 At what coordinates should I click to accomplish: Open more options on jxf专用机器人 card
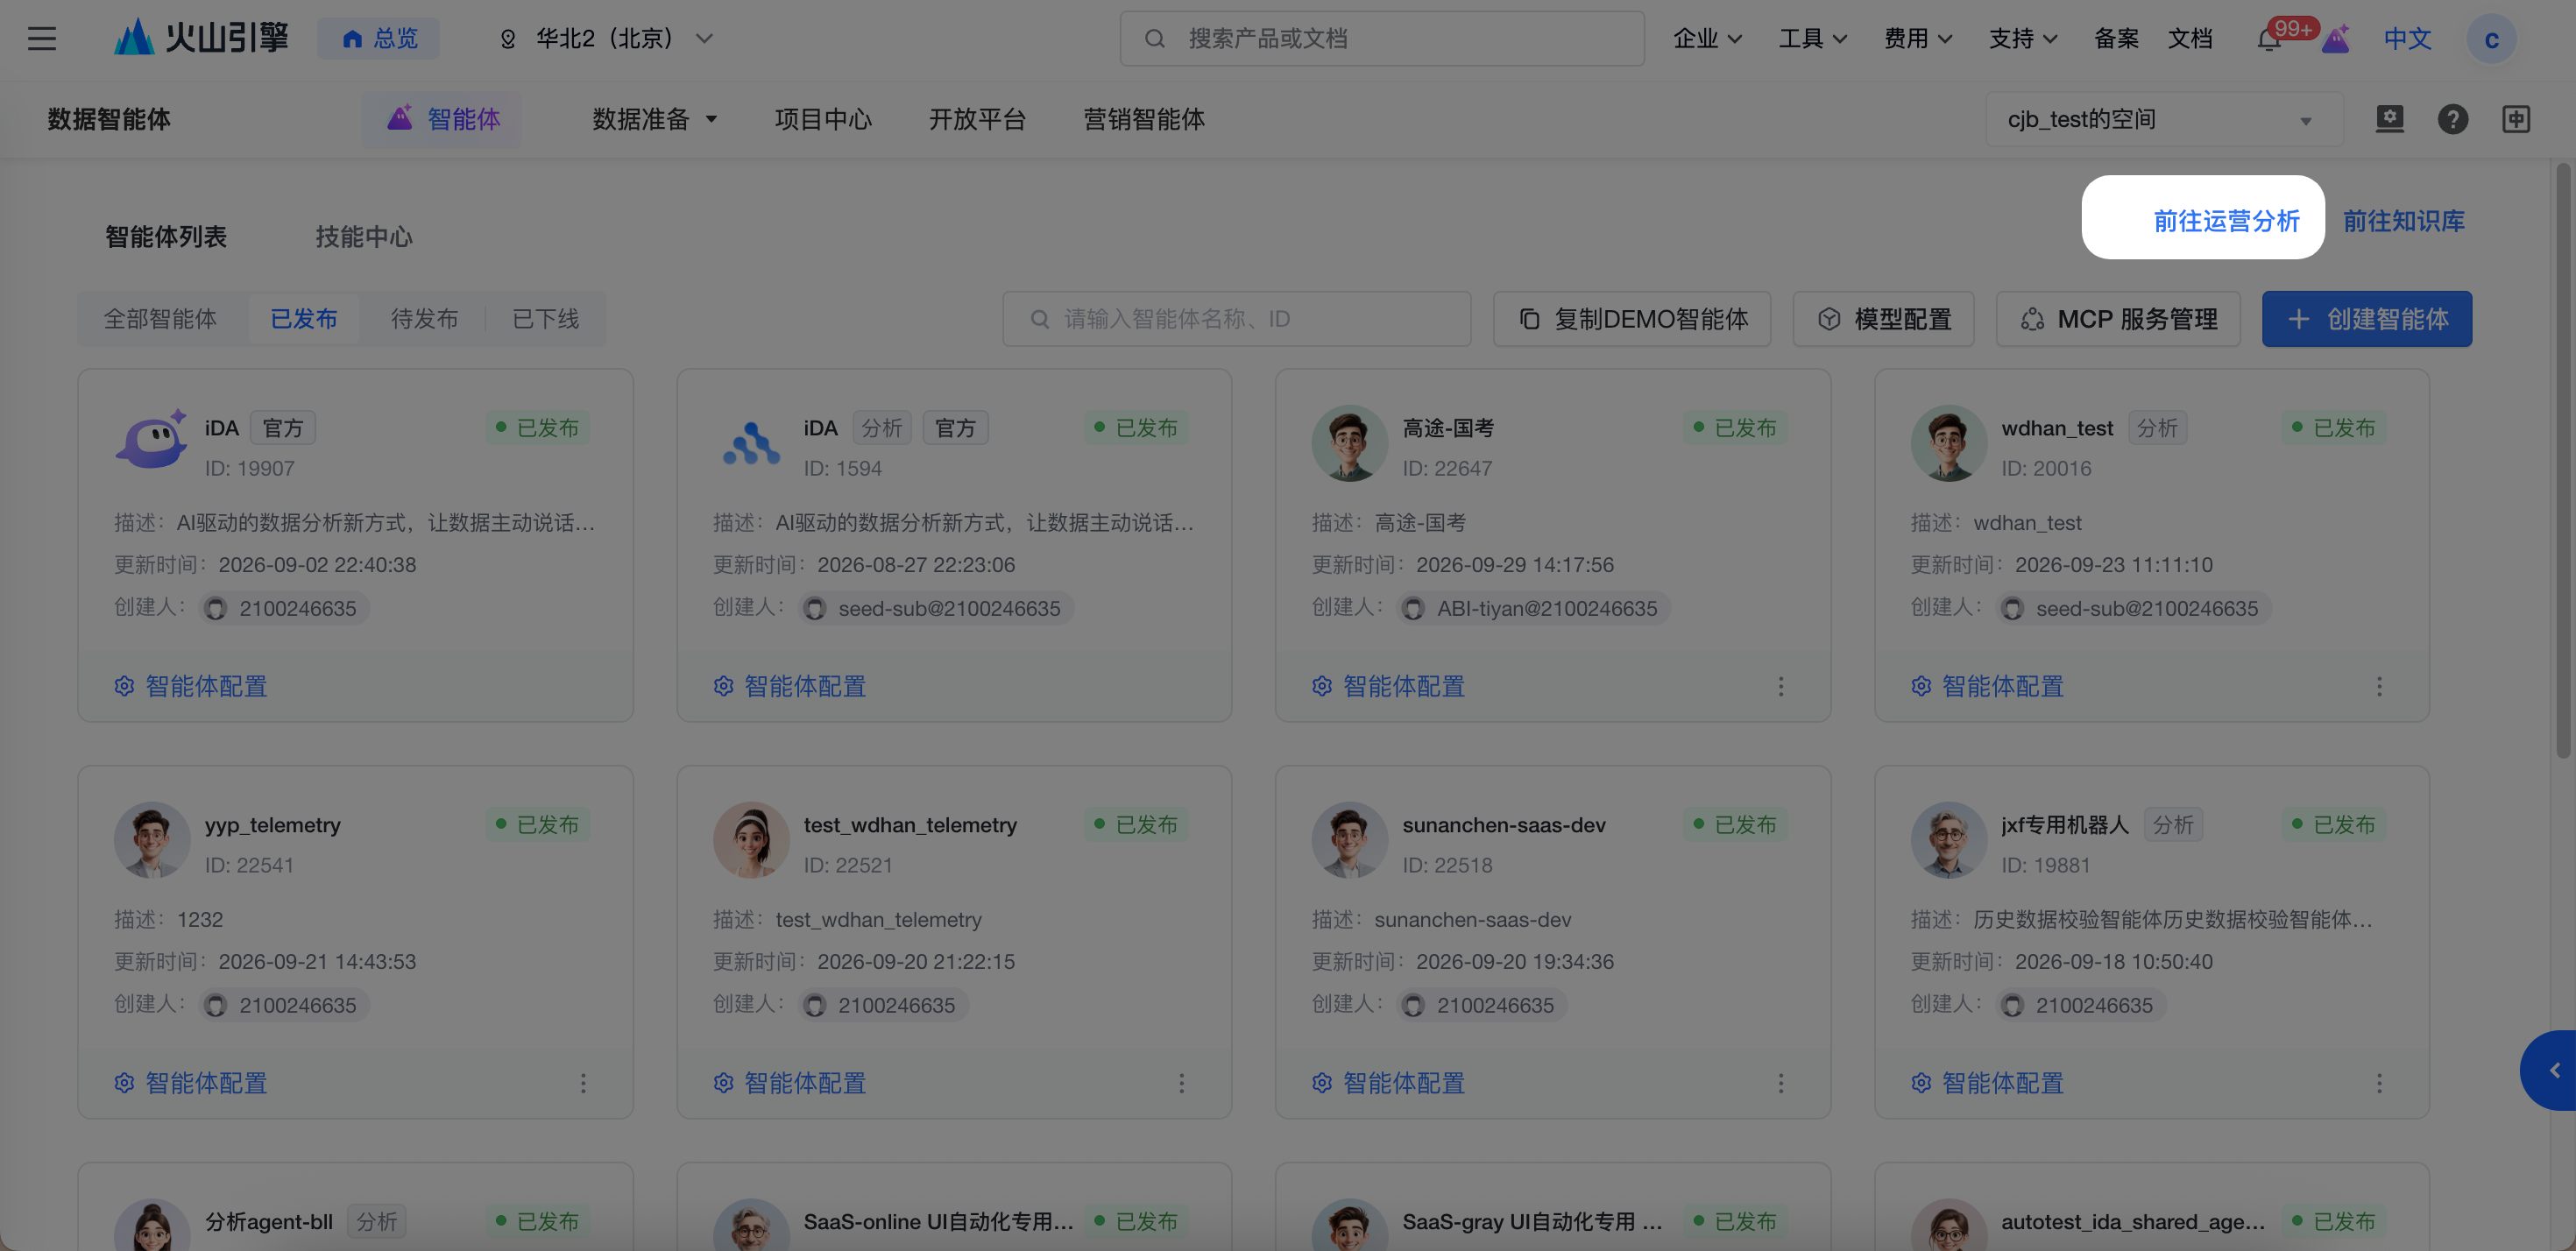[2379, 1083]
